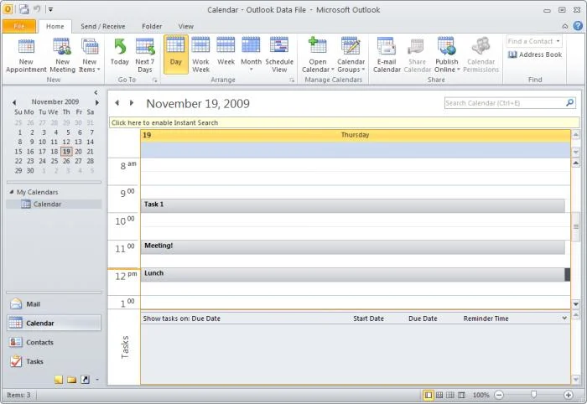587x404 pixels.
Task: Toggle the Day view button
Action: point(175,53)
